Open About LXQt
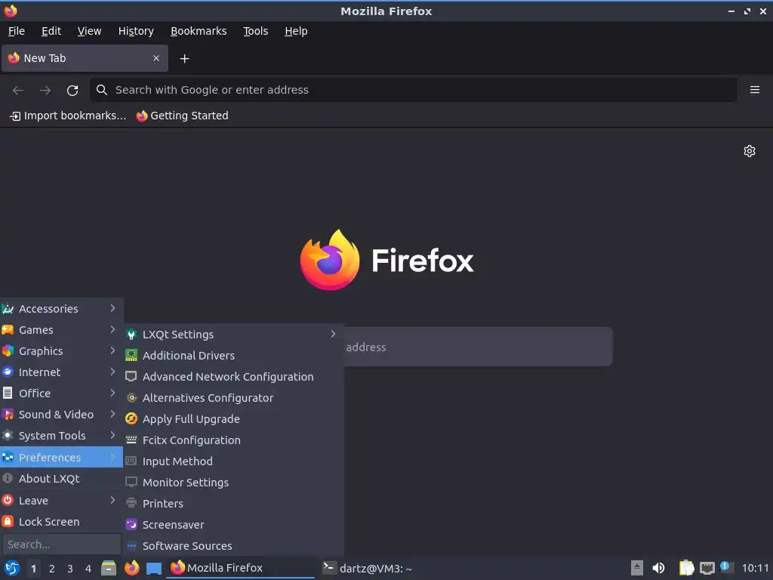Viewport: 773px width, 580px height. 61,479
